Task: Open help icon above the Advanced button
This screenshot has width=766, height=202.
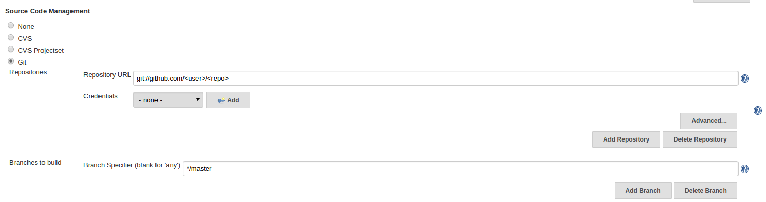Action: [758, 111]
